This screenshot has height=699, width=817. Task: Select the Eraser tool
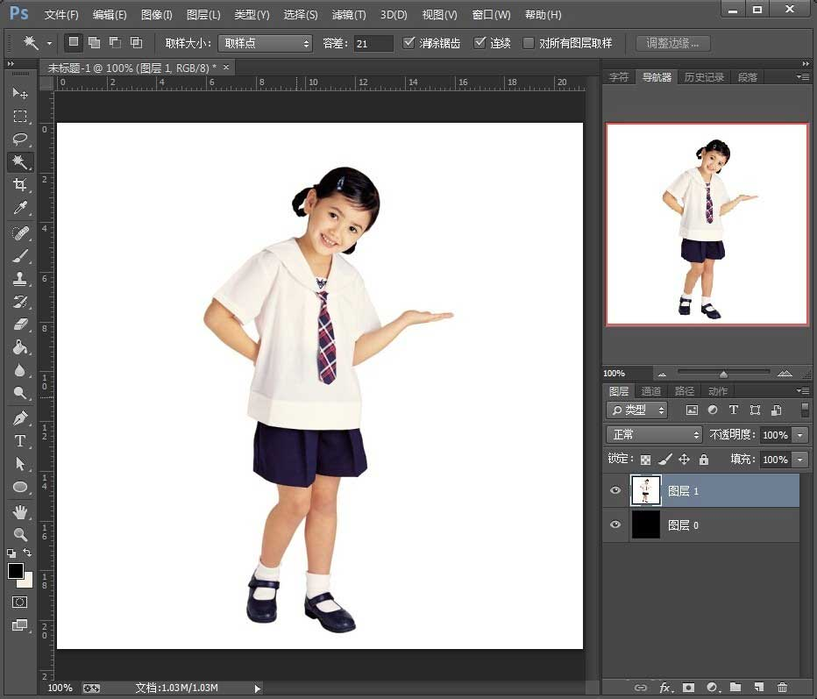(x=20, y=325)
